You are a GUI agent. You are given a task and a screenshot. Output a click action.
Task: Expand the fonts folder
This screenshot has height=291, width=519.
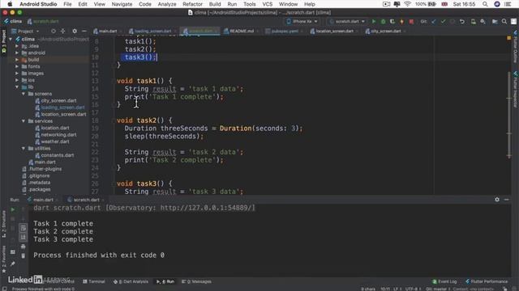click(17, 66)
